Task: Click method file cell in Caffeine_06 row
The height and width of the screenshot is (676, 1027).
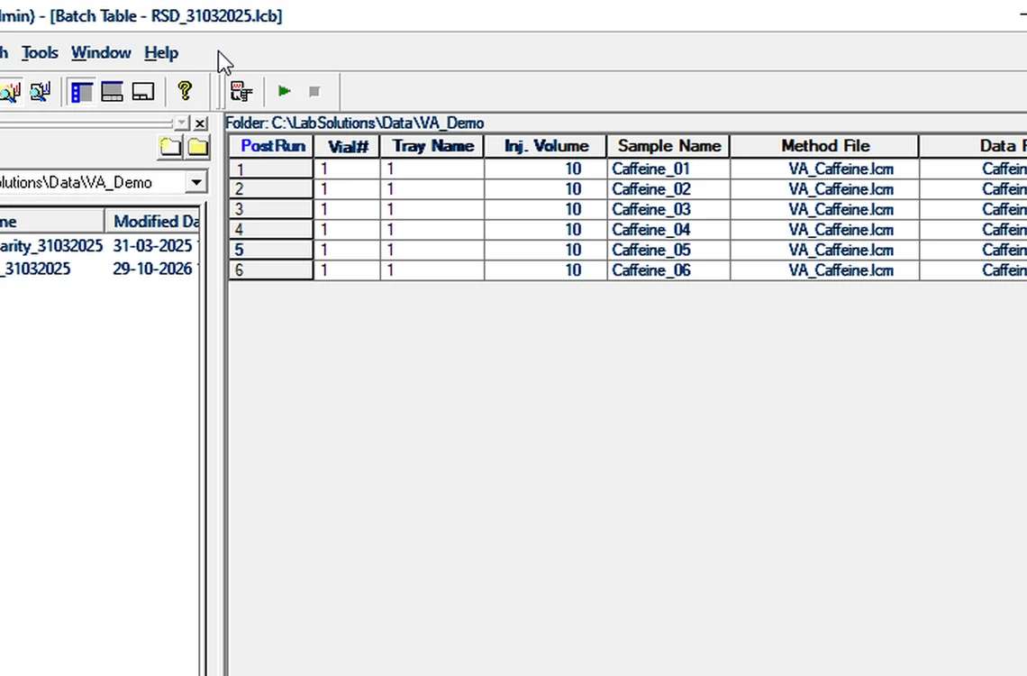Action: pyautogui.click(x=824, y=270)
